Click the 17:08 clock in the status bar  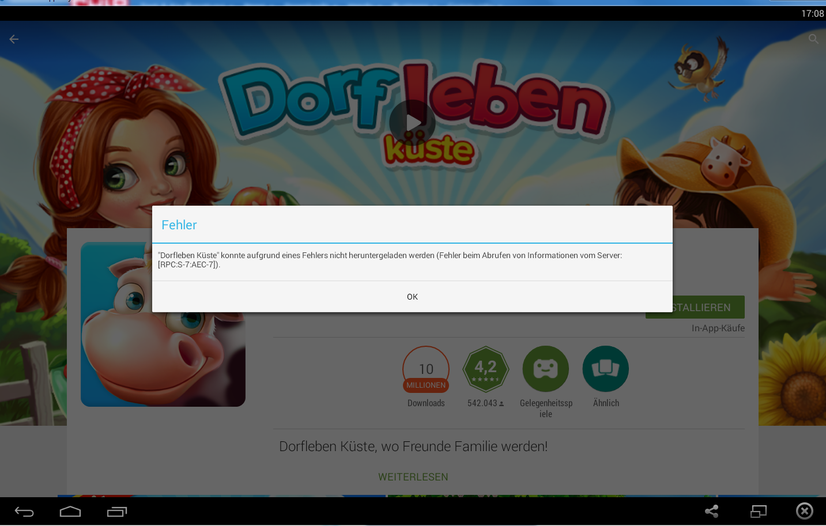click(x=812, y=13)
